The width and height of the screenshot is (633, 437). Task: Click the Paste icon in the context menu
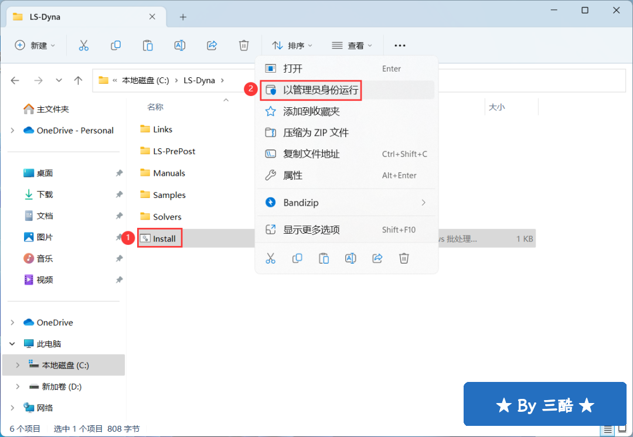(324, 258)
